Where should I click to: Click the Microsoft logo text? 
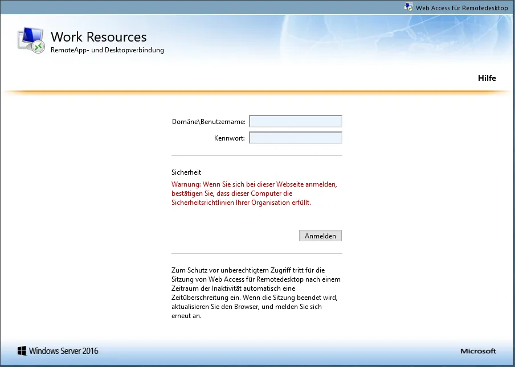coord(478,351)
